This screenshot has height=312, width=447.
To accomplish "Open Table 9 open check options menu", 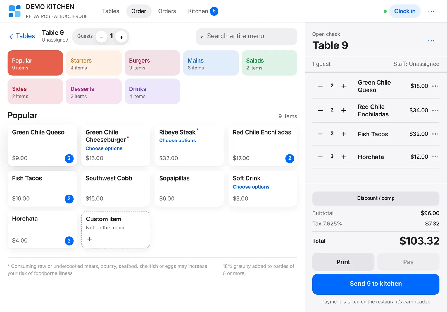I will [431, 41].
